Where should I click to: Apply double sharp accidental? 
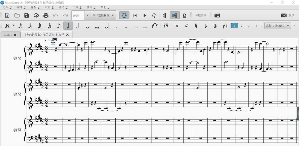(x=177, y=26)
